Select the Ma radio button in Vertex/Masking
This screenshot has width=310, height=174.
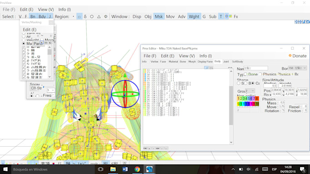(24, 43)
